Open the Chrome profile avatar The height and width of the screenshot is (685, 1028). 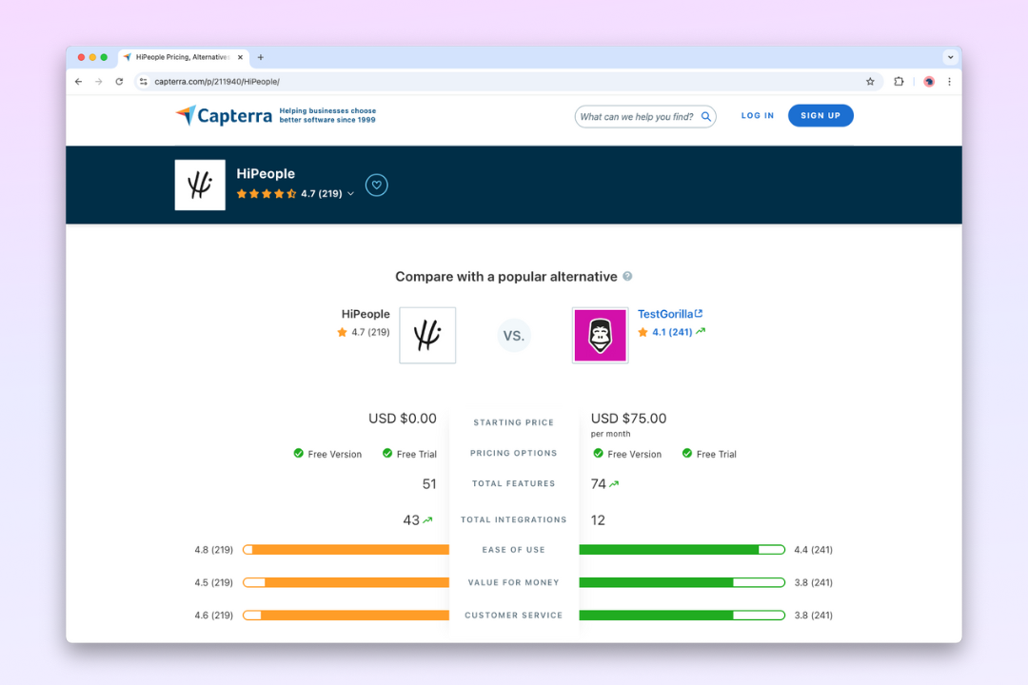point(929,82)
